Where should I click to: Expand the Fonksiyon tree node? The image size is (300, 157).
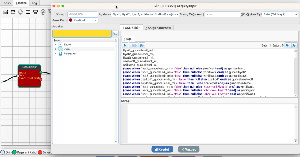(56, 54)
